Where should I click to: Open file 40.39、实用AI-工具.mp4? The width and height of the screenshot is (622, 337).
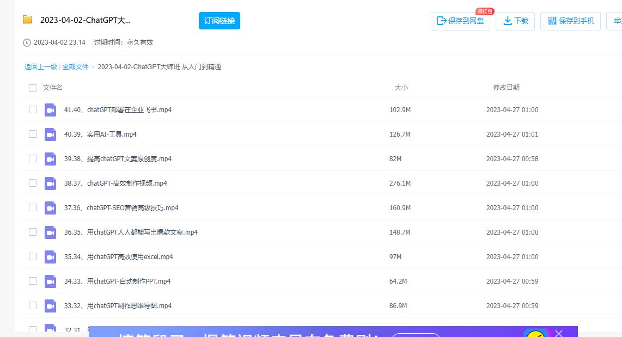[x=100, y=134]
